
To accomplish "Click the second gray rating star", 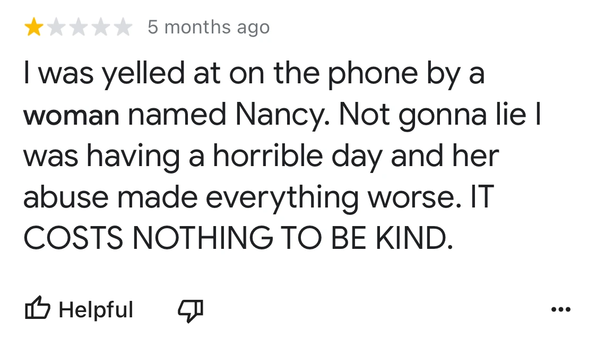I will pyautogui.click(x=56, y=27).
